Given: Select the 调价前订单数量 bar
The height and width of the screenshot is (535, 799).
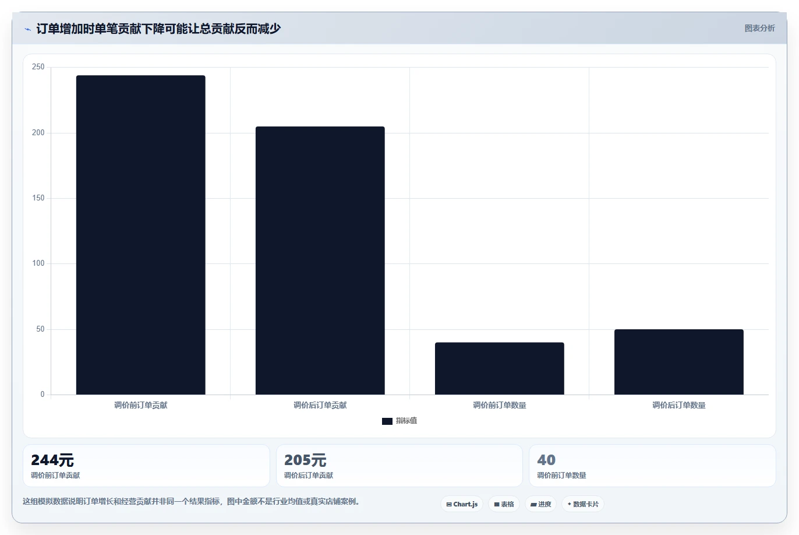Looking at the screenshot, I should pos(500,368).
